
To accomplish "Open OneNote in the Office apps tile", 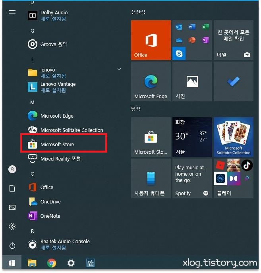I will click(x=205, y=40).
